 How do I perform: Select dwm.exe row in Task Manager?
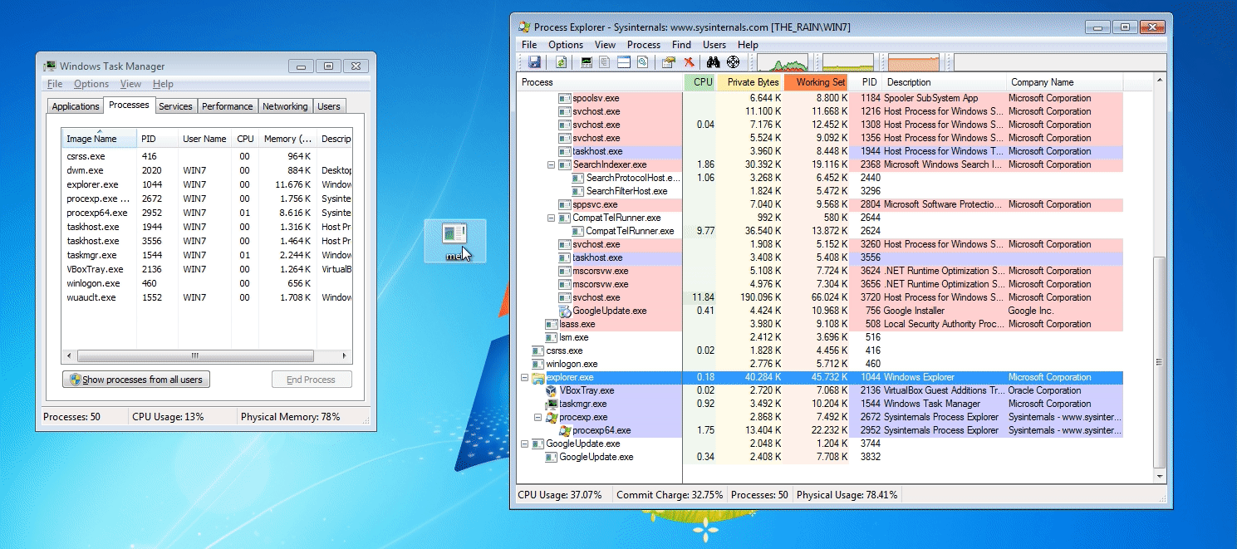point(207,170)
